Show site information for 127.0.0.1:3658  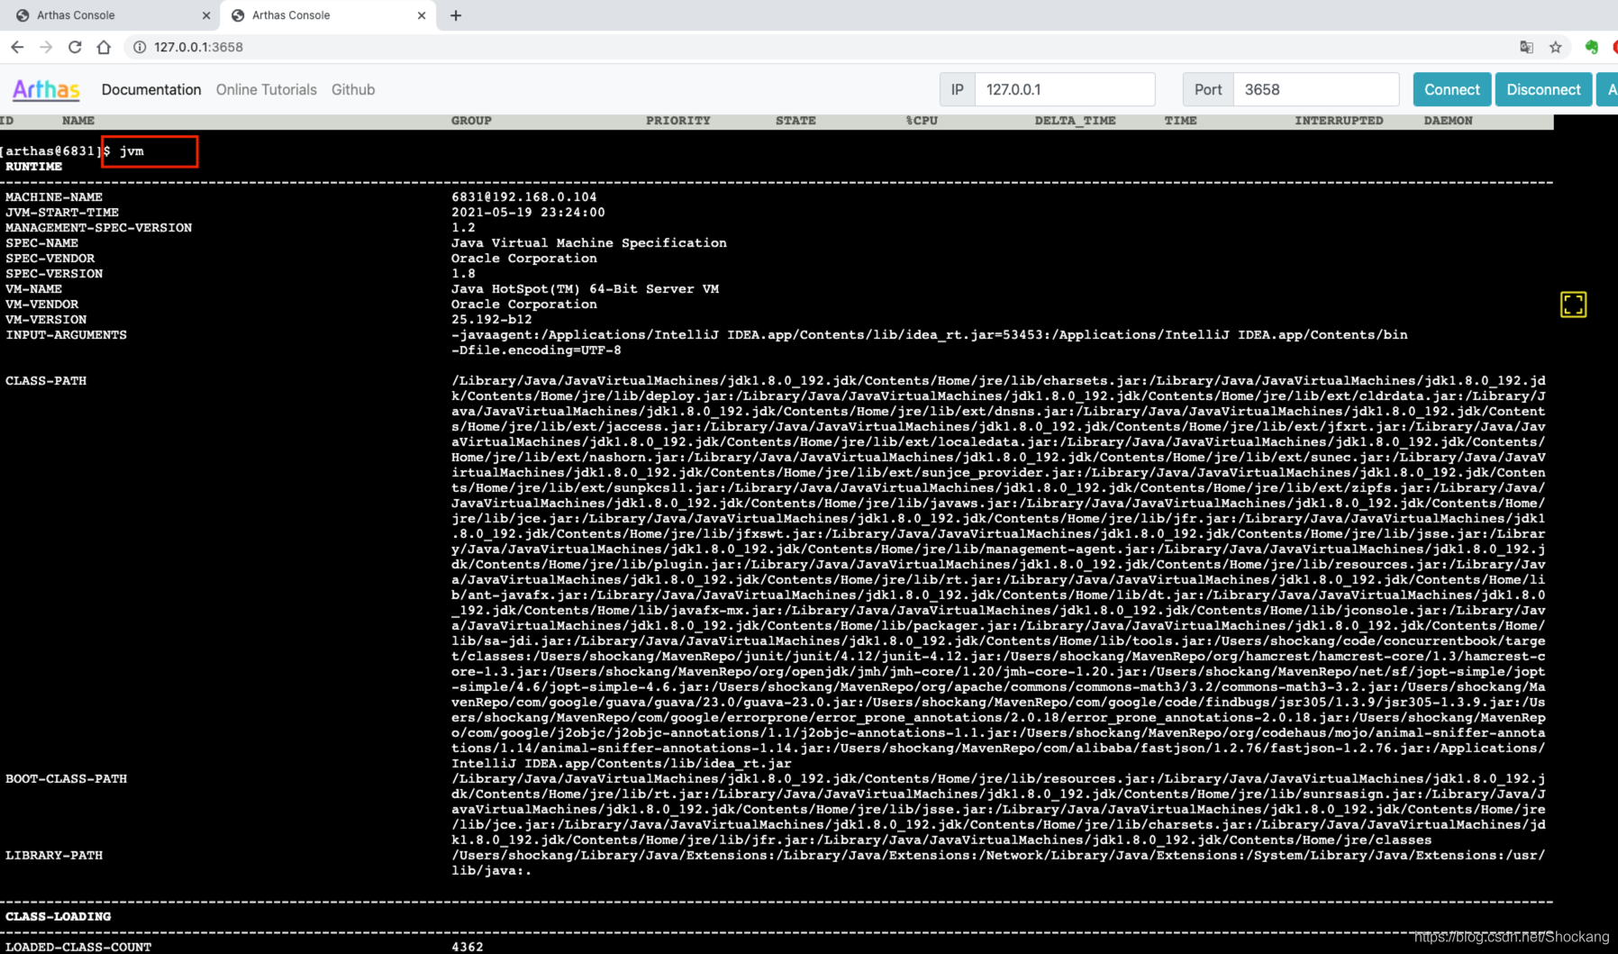(140, 47)
